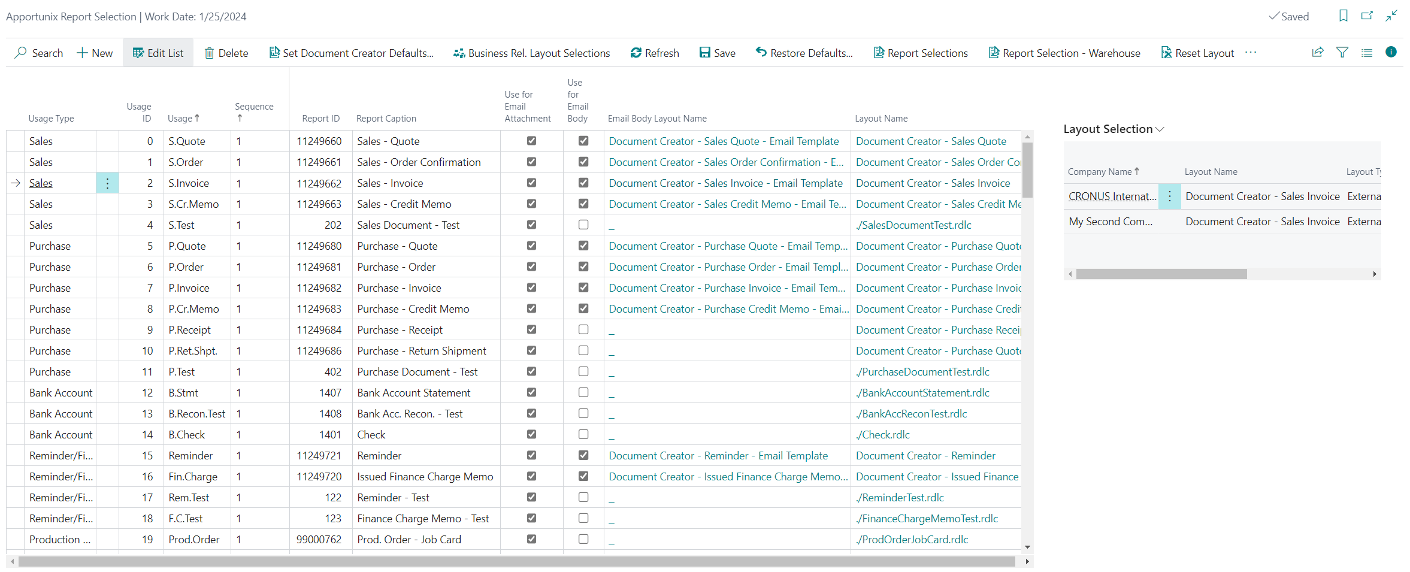Image resolution: width=1410 pixels, height=572 pixels.
Task: Open the Report Selections icon
Action: (x=879, y=53)
